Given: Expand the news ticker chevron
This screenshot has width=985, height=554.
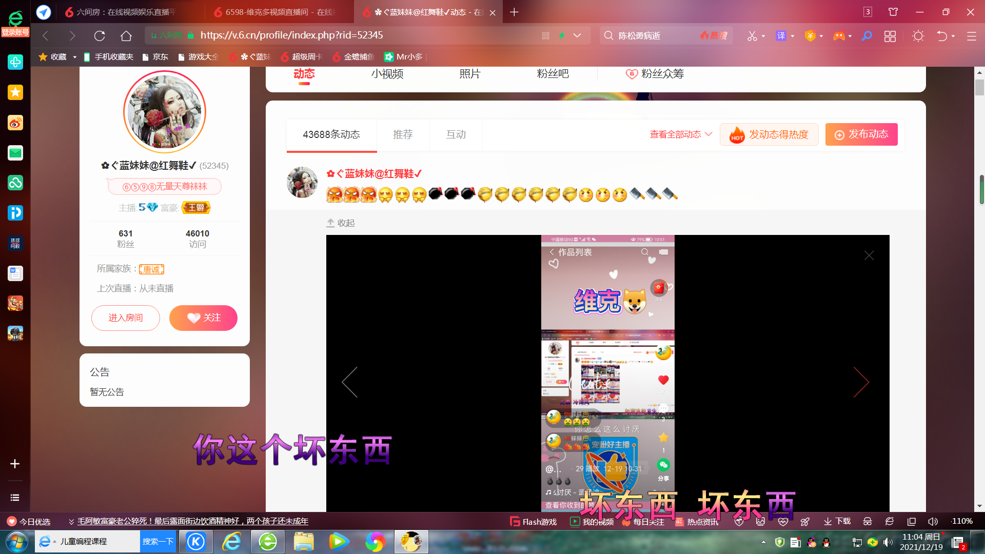Looking at the screenshot, I should click(71, 522).
